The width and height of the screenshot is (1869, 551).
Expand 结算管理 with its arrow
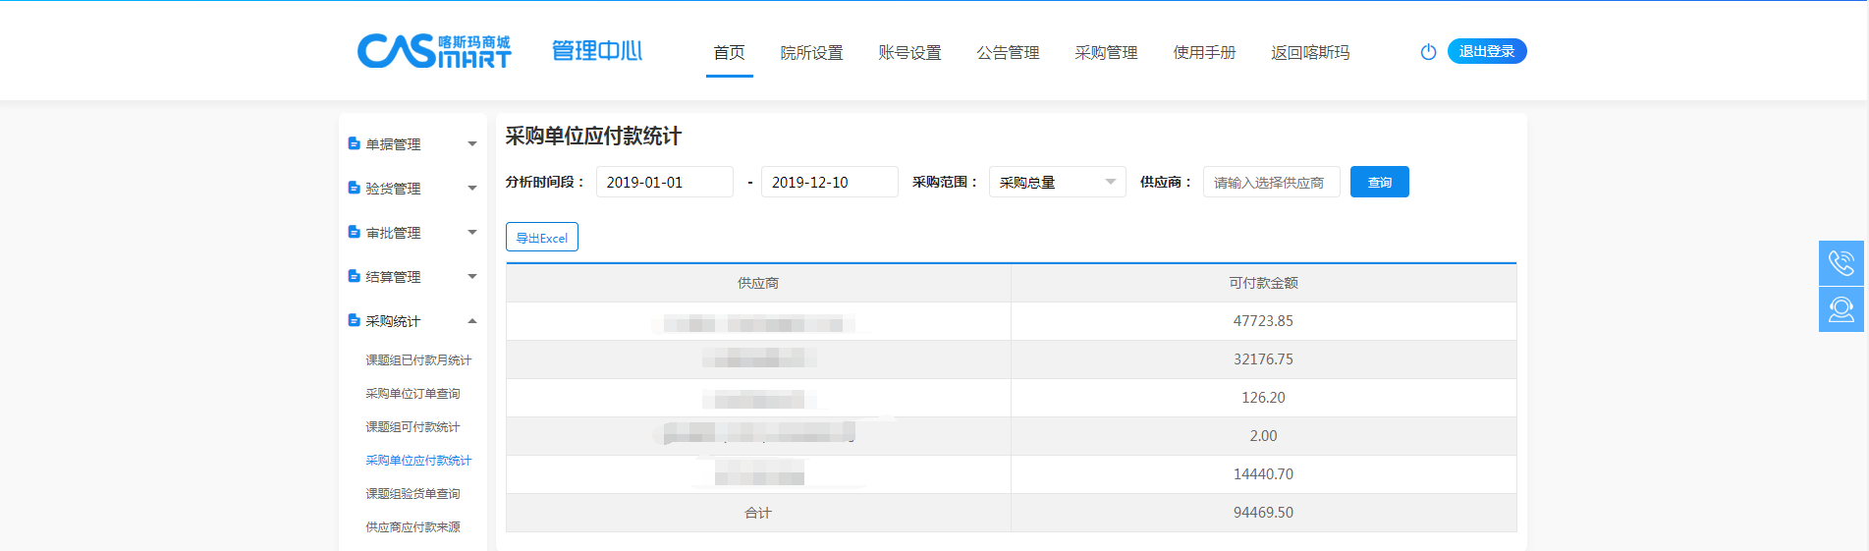[x=472, y=277]
